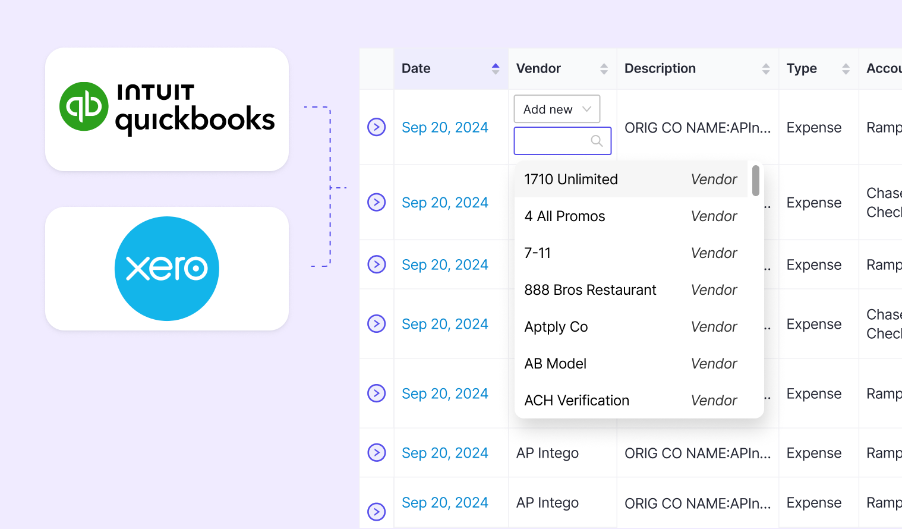Click the Xero logo
Image resolution: width=902 pixels, height=529 pixels.
(x=166, y=268)
